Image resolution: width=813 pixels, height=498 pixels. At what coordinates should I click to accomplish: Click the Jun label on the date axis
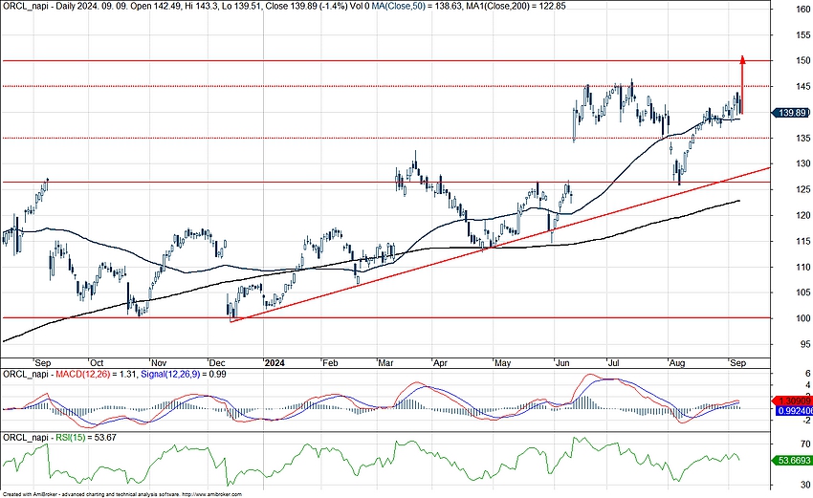(x=562, y=363)
